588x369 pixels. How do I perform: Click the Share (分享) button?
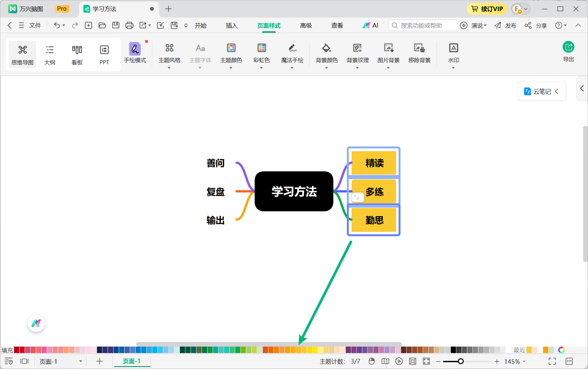pos(536,25)
